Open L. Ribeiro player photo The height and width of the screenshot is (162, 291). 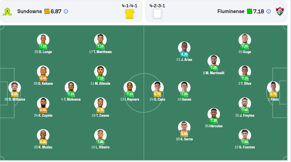(100, 135)
